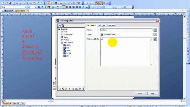Image resolution: width=190 pixels, height=107 pixels.
Task: Click the Save diskette toolbar icon
Action: pyautogui.click(x=10, y=3)
